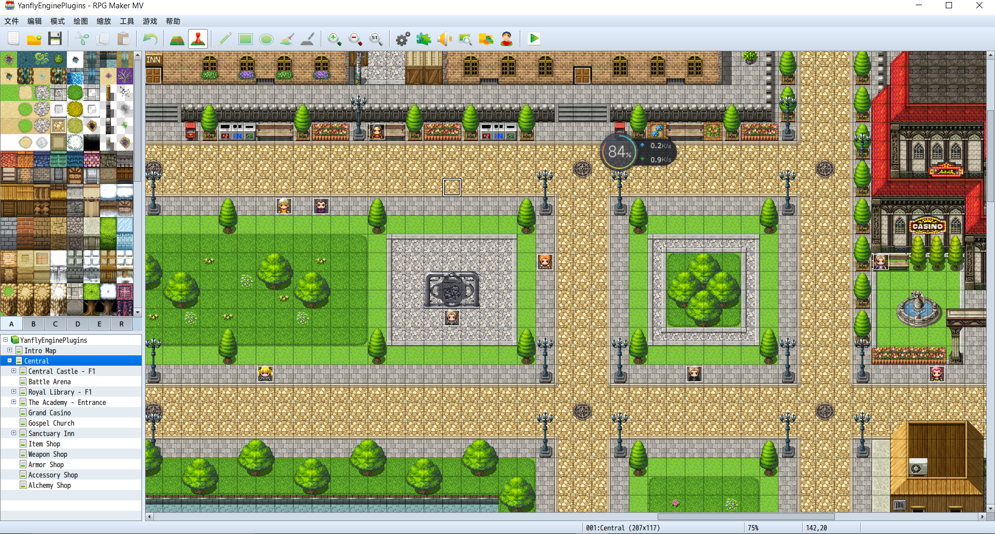Open the 游戏 menu
995x534 pixels.
[150, 21]
